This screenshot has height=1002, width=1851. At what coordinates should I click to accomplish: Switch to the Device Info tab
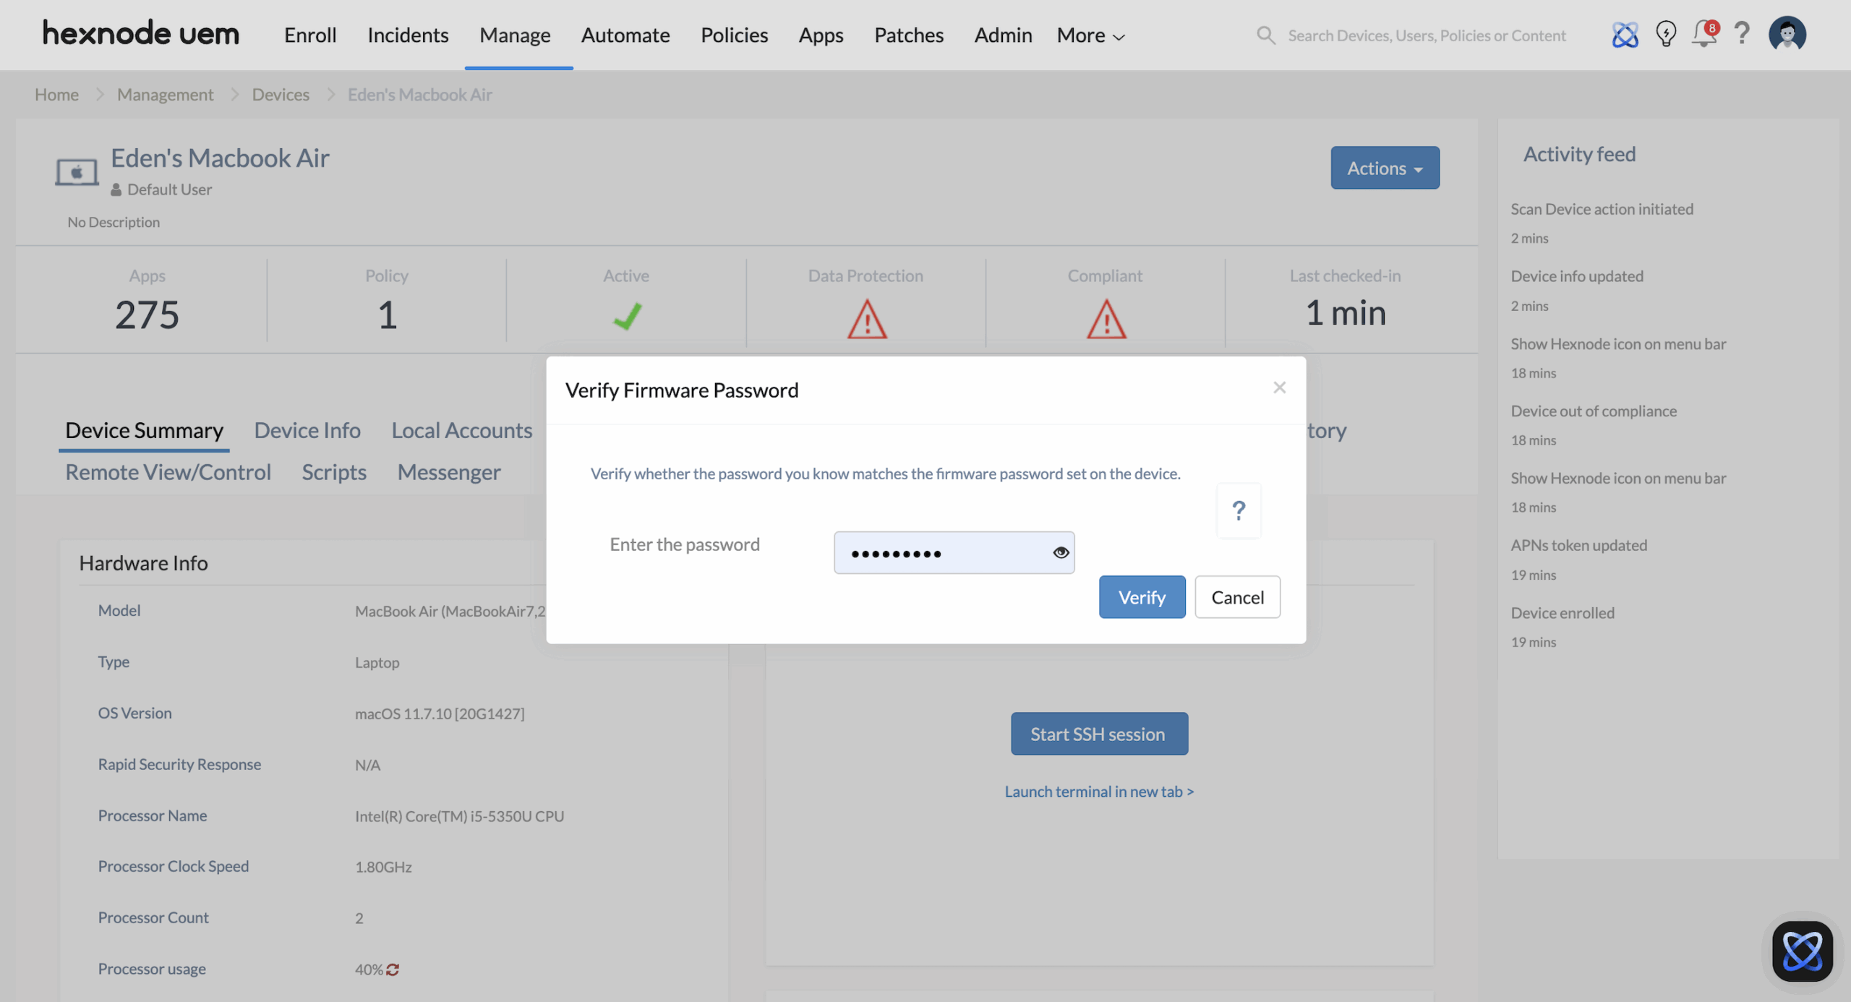click(307, 430)
